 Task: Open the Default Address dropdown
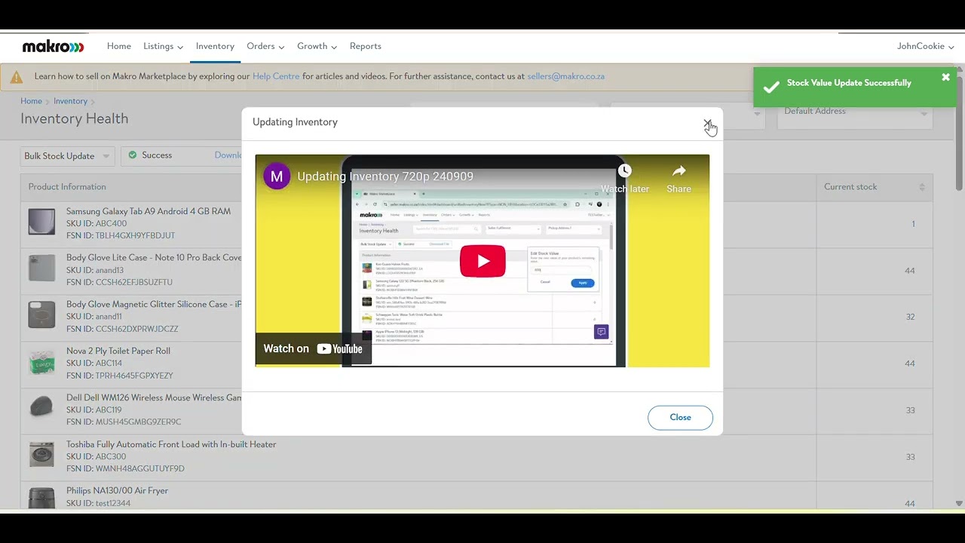855,112
